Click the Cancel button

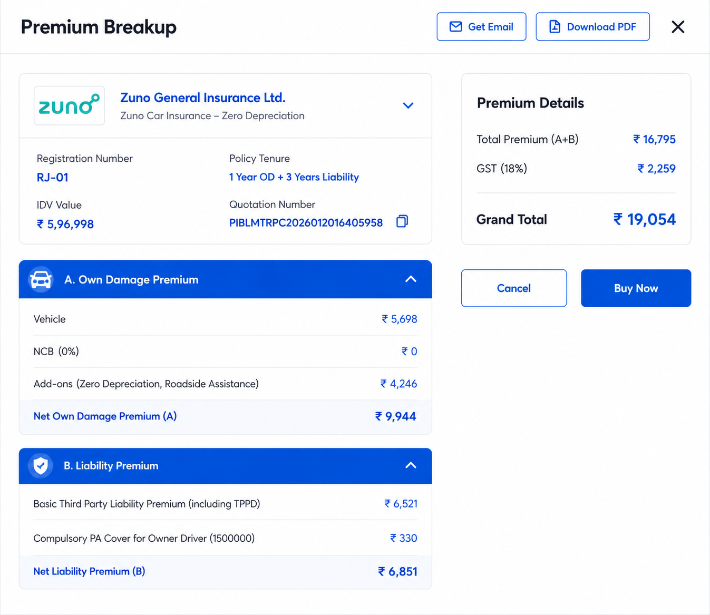pos(514,288)
